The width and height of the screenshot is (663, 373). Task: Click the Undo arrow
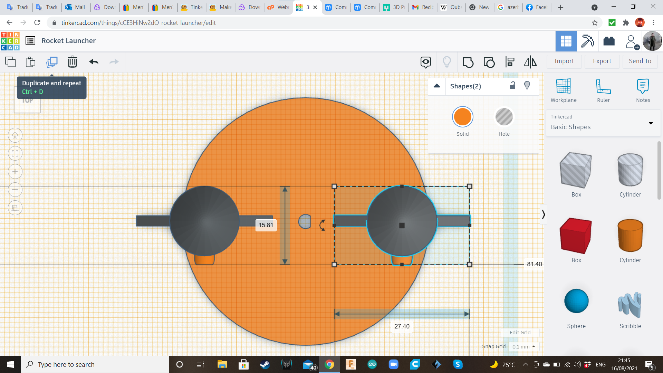(x=94, y=62)
